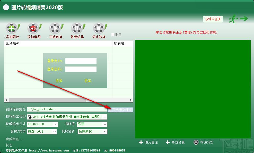Click the 寿润软件工作室 text in status bar
The width and height of the screenshot is (254, 153).
16,151
